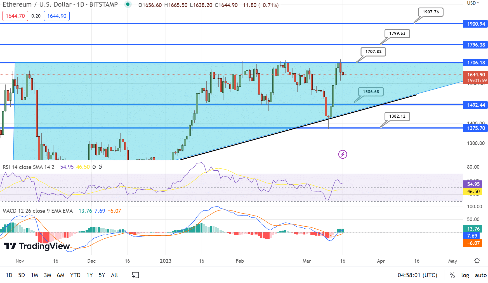Click the green market status dot

tap(128, 4)
